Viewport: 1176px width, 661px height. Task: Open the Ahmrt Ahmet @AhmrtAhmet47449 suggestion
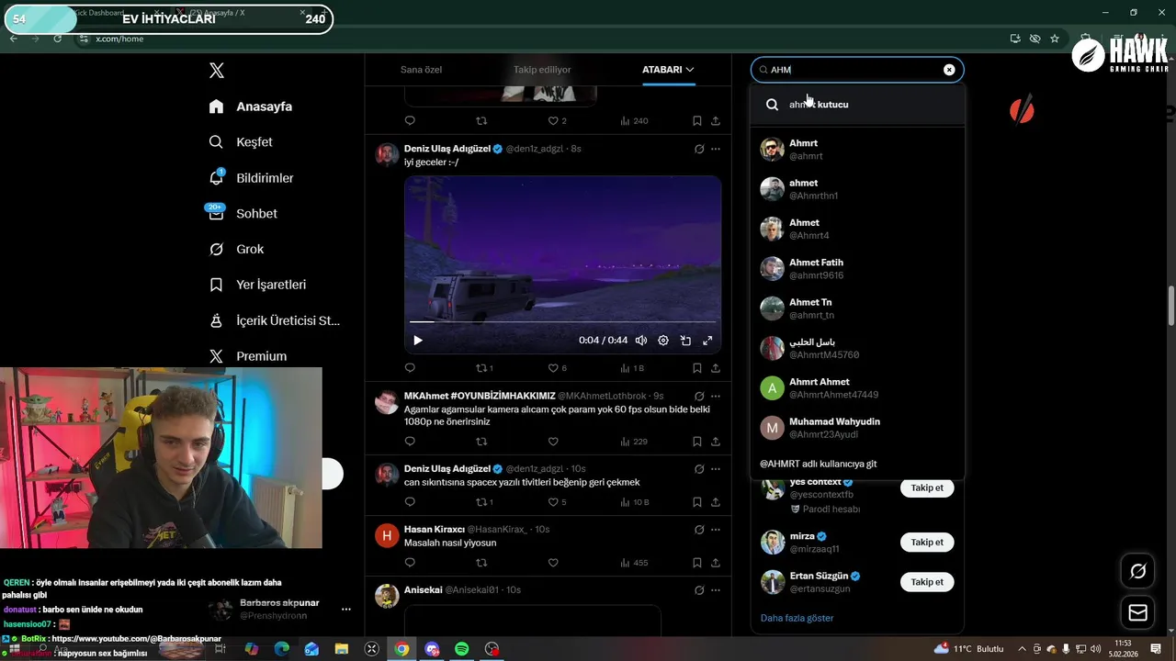pos(857,387)
